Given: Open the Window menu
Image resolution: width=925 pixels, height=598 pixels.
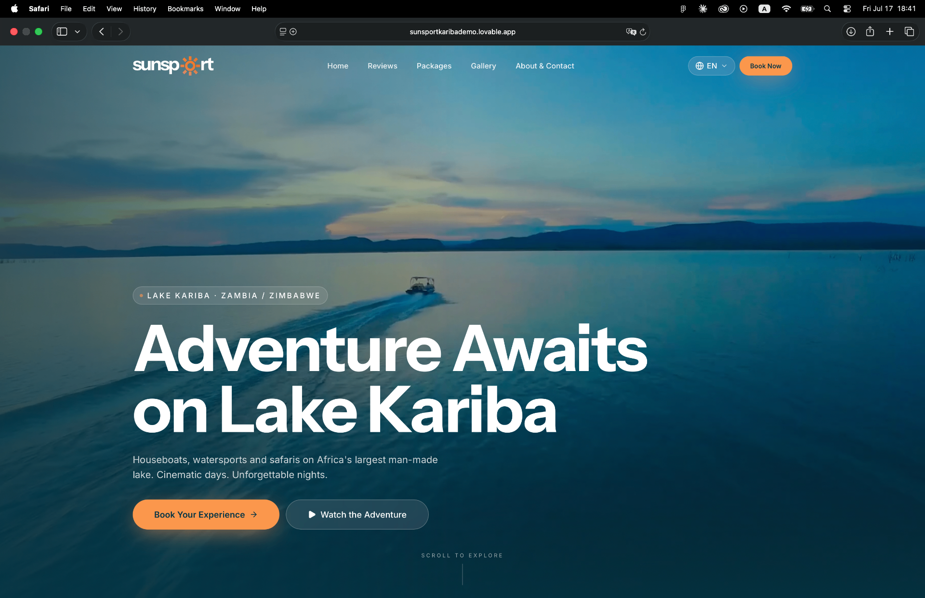Looking at the screenshot, I should (227, 9).
